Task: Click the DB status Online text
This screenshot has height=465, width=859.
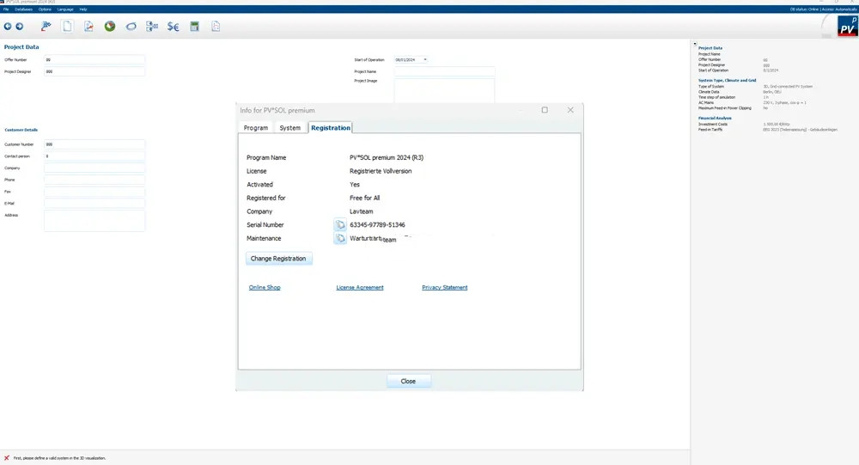Action: 804,9
